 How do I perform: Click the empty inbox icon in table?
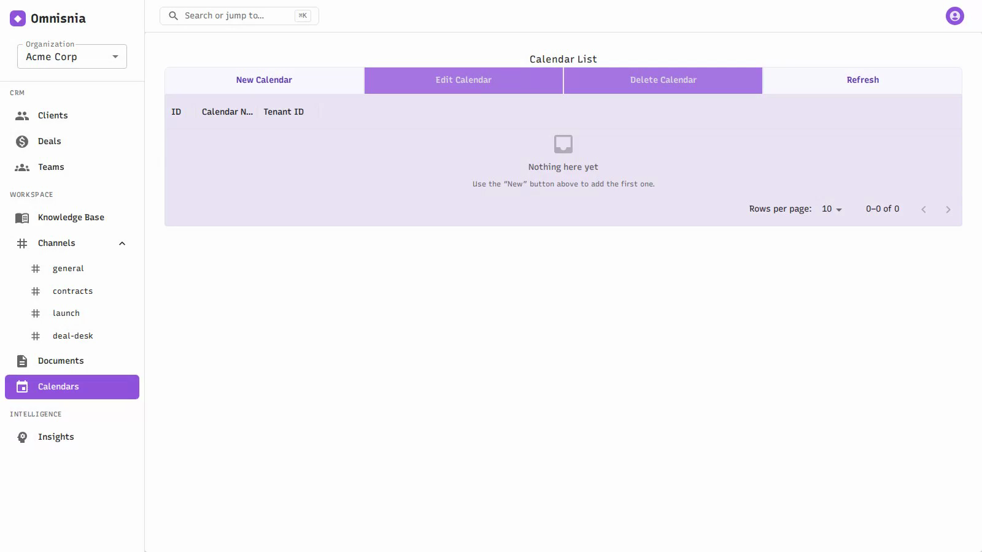[x=563, y=144]
